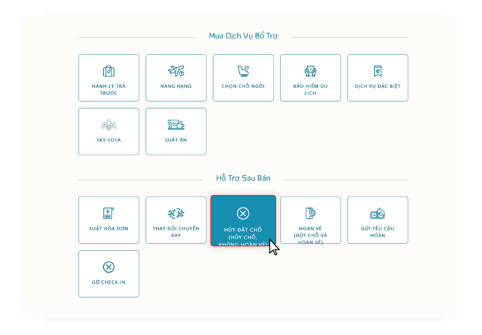Viewport: 482px width, 335px height.
Task: Click the X icon on Gỡ Check-In tile
Action: pos(109,266)
